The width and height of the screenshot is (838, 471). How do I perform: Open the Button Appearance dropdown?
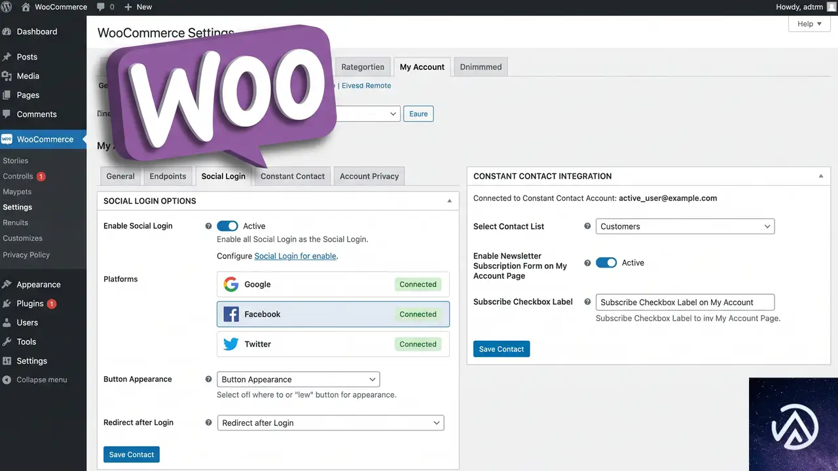[x=299, y=379]
